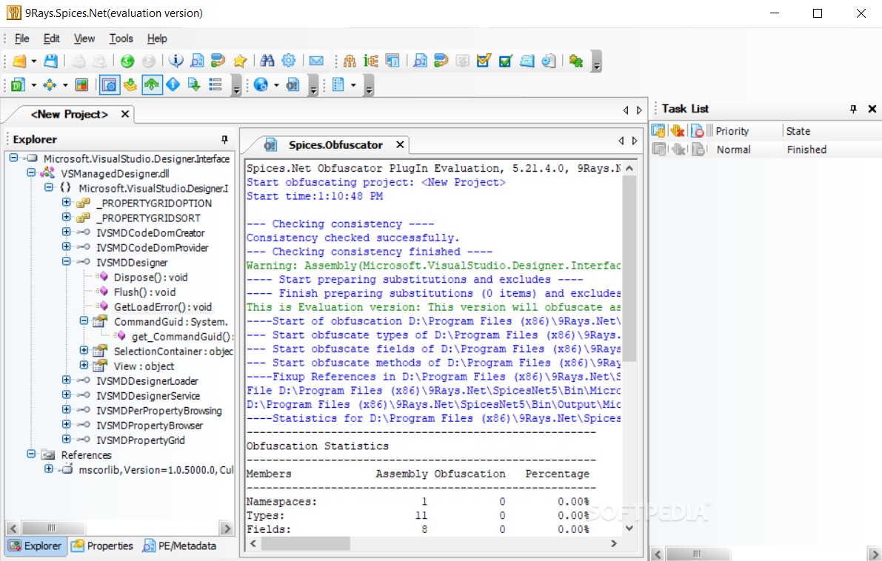Image resolution: width=882 pixels, height=561 pixels.
Task: Select the GetLoadError() : void method
Action: coord(163,307)
